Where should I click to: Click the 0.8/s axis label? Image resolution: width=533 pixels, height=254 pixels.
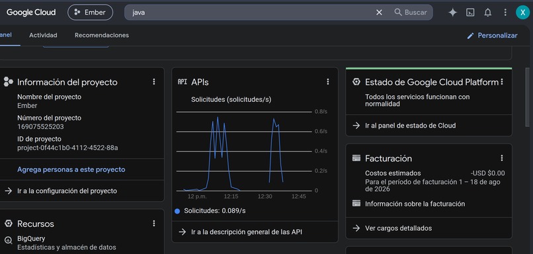click(321, 112)
